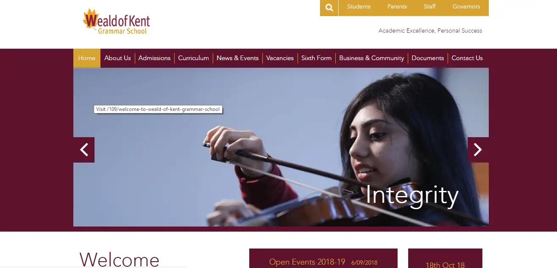Open Business & Community menu
The width and height of the screenshot is (557, 268).
click(x=371, y=58)
